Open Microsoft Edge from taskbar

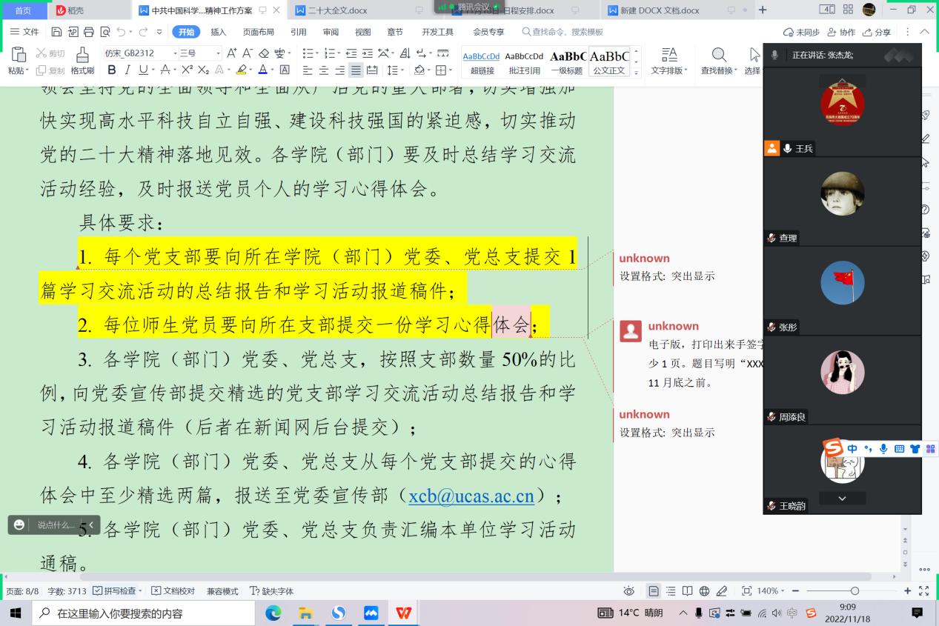(273, 613)
